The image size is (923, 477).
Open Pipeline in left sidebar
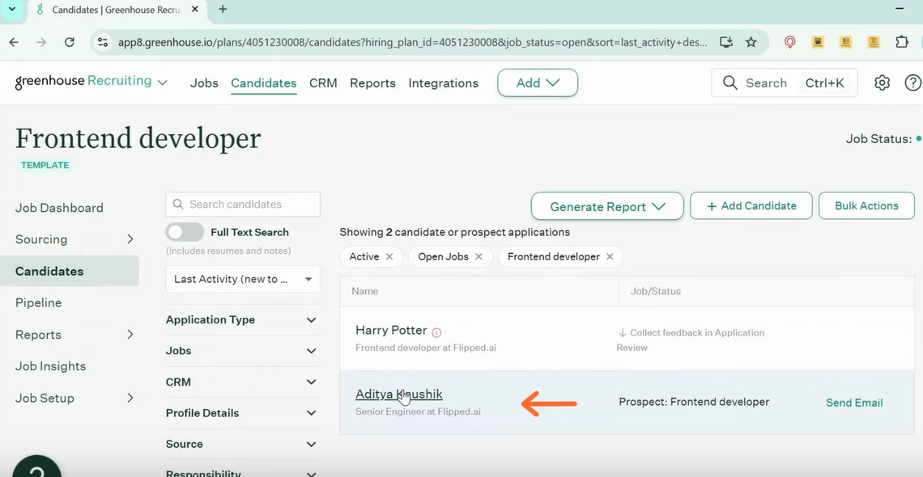click(38, 302)
